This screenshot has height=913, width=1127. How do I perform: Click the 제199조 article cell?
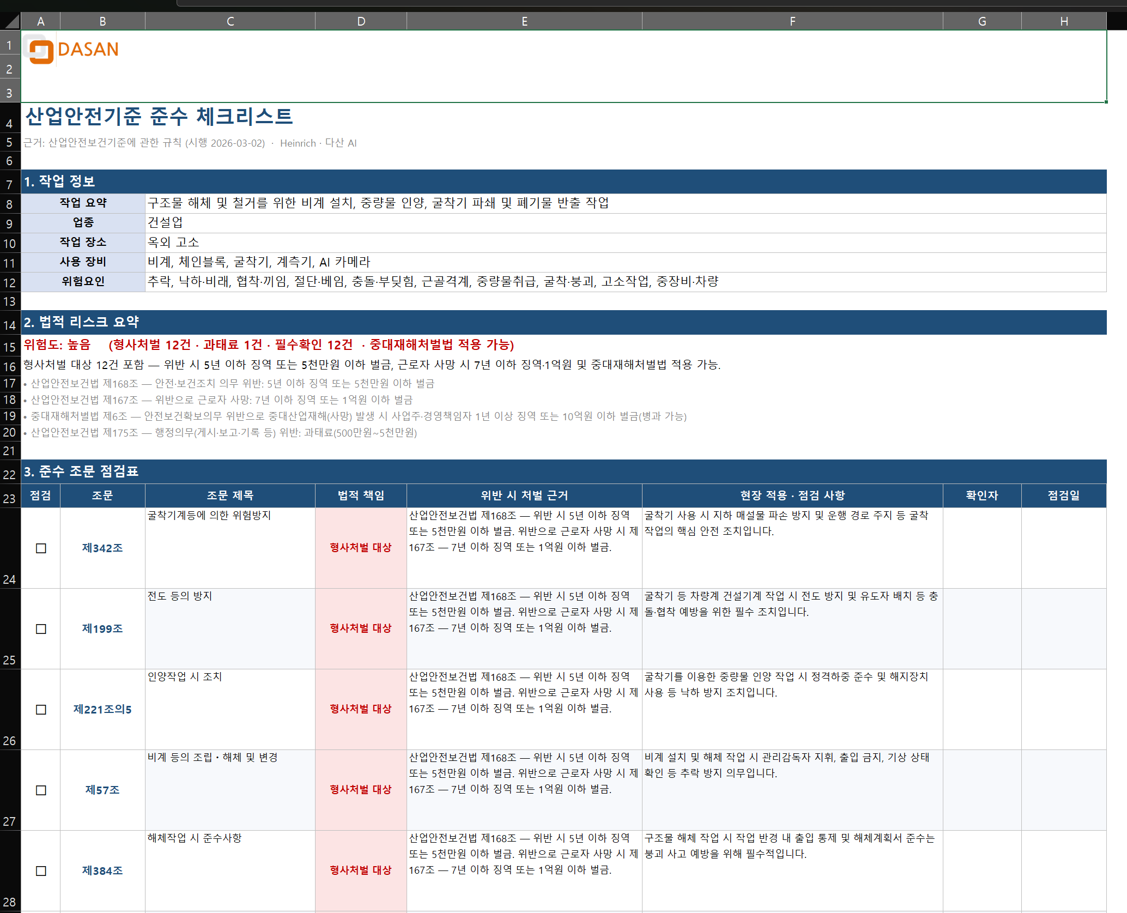103,629
